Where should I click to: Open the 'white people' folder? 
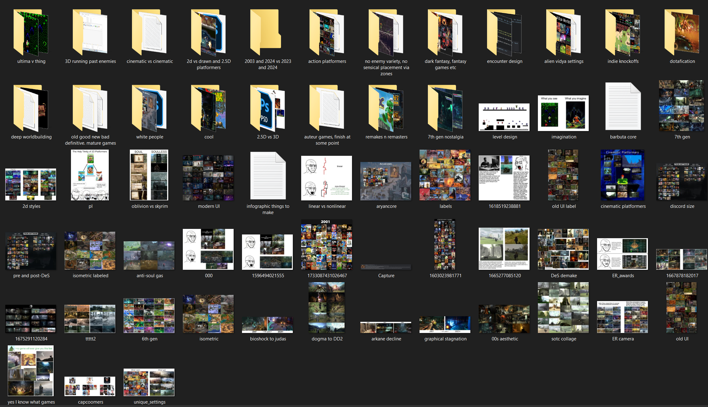click(149, 108)
